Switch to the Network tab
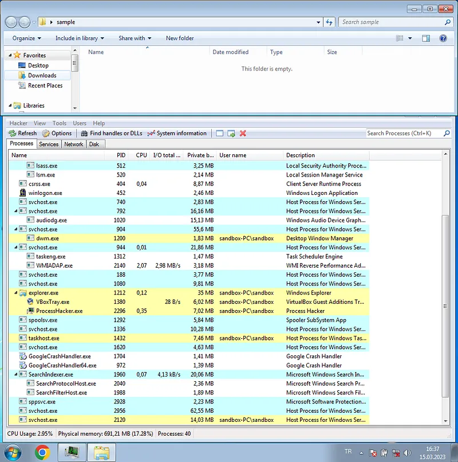The height and width of the screenshot is (462, 458). [74, 144]
